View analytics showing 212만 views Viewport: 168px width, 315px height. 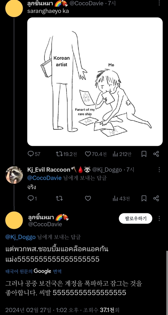coord(122,154)
